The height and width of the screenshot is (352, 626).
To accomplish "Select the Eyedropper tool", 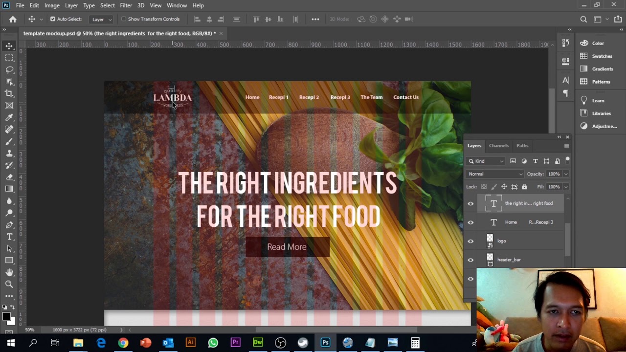I will pyautogui.click(x=9, y=117).
